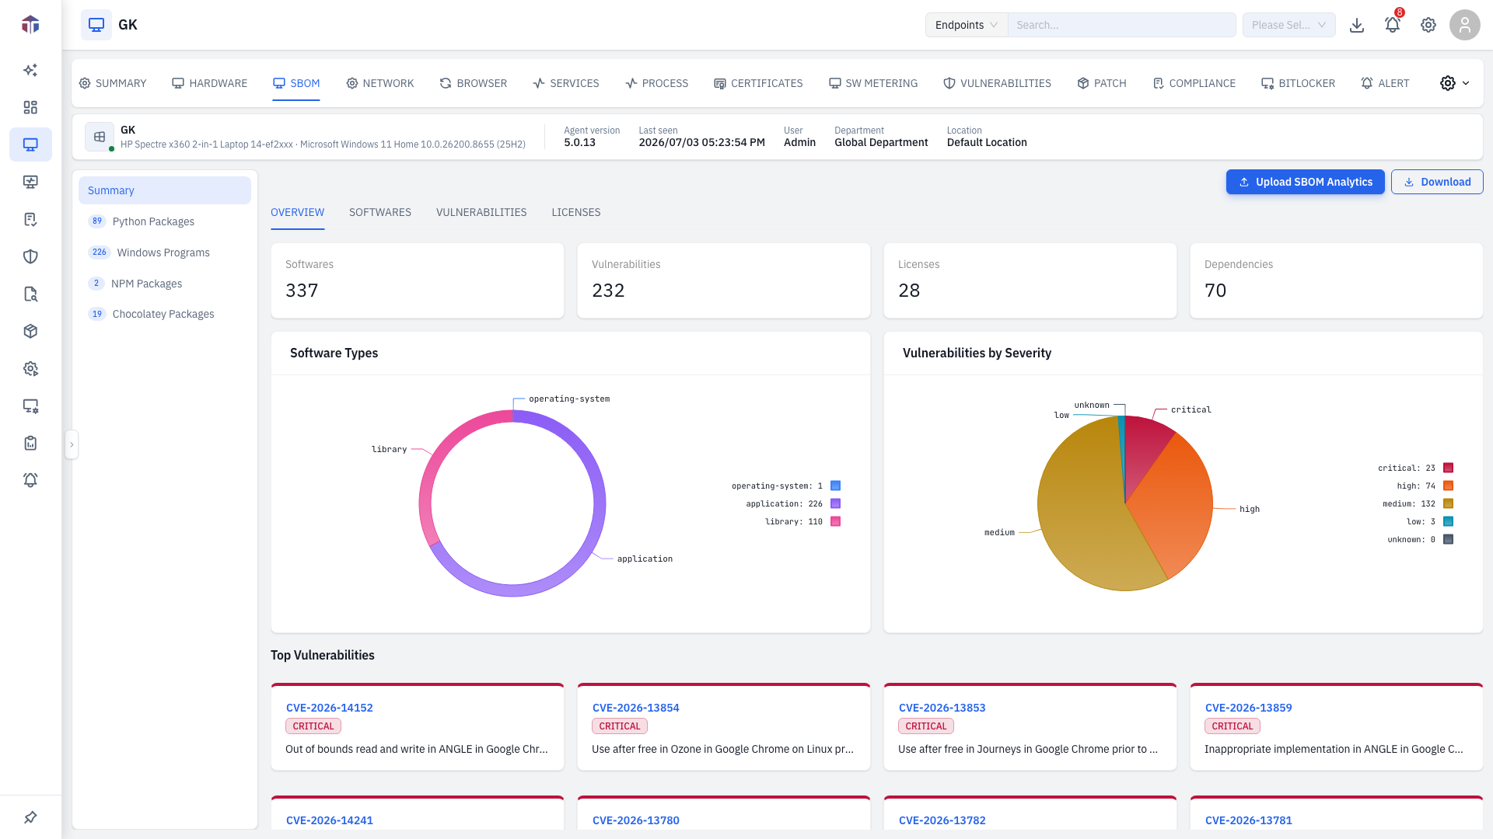Select the VULNERABILITIES sub-tab under SBOM
The width and height of the screenshot is (1493, 839).
coord(481,212)
